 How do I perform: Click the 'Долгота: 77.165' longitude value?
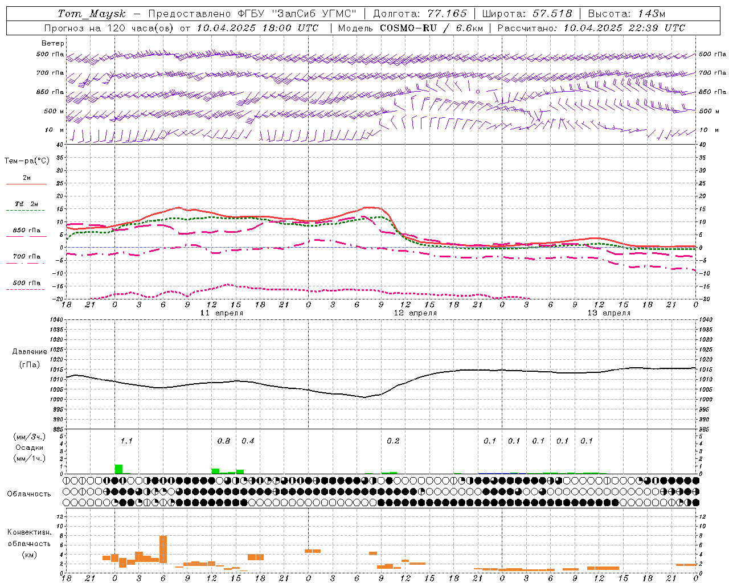(x=420, y=14)
